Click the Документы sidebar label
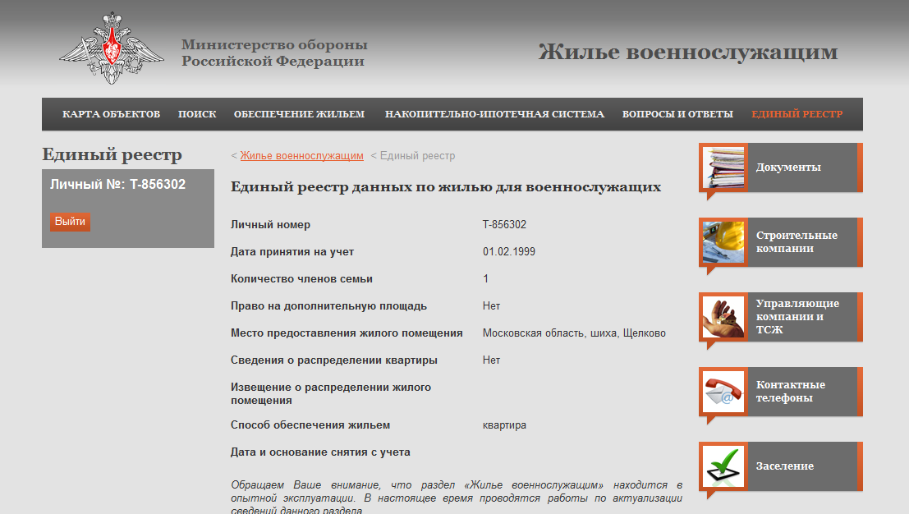909x514 pixels. point(788,168)
